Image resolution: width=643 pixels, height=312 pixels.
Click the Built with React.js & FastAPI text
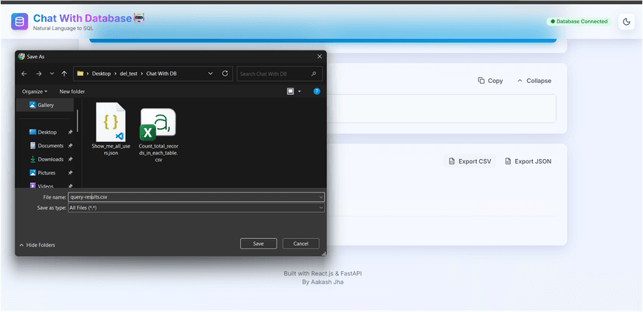pyautogui.click(x=323, y=273)
